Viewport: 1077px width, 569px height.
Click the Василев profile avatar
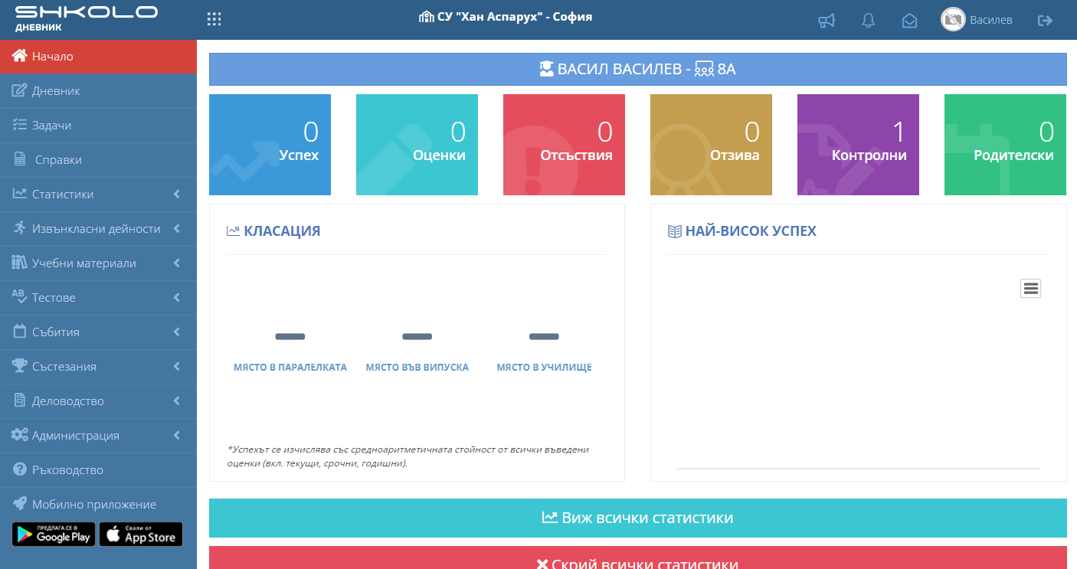coord(953,20)
